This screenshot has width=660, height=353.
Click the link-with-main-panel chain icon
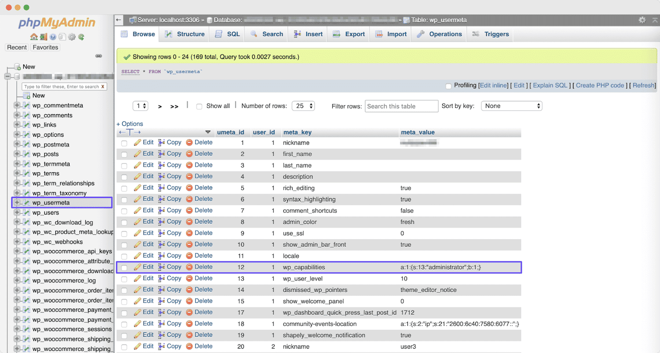coord(99,56)
